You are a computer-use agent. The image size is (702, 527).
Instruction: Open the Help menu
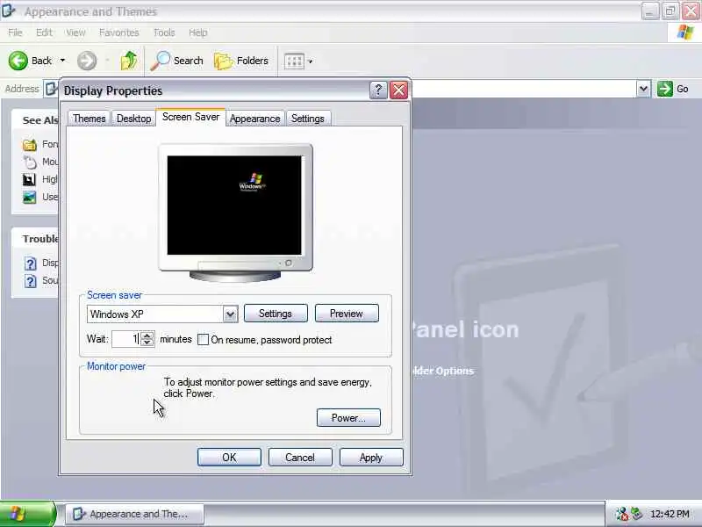(198, 32)
